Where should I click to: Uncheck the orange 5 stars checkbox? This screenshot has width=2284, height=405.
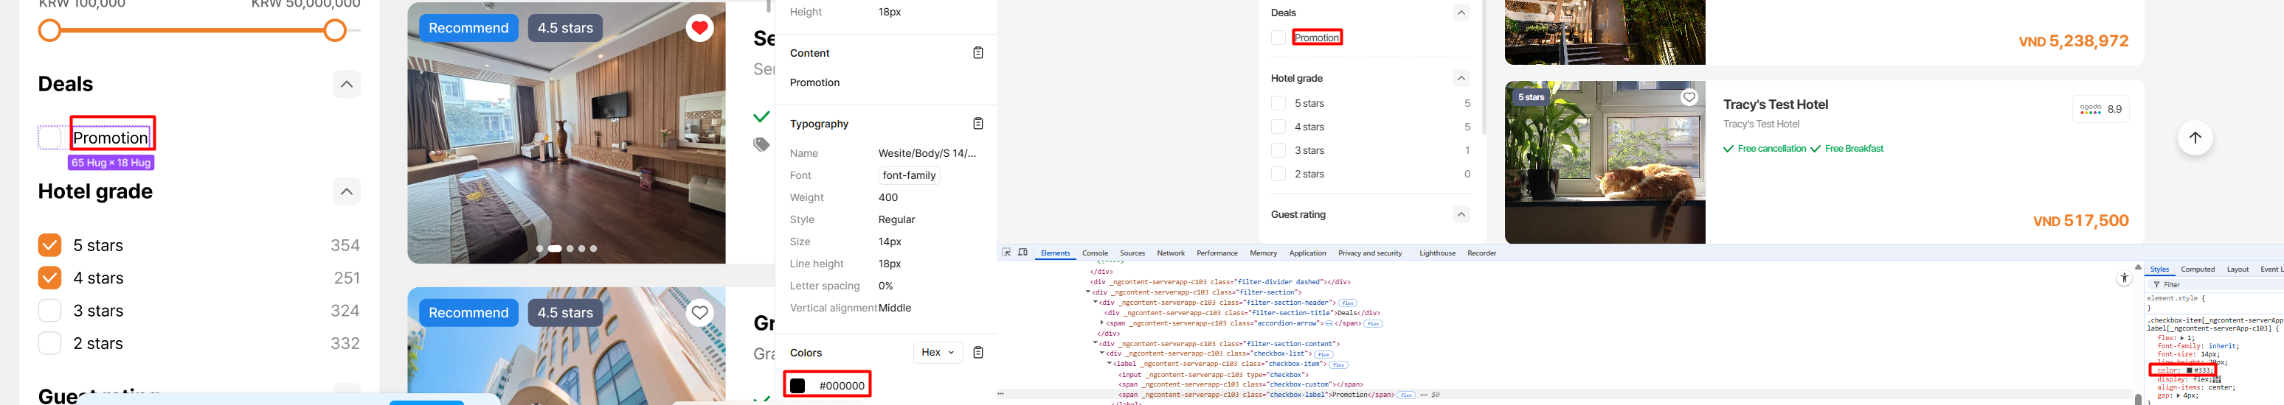tap(49, 245)
